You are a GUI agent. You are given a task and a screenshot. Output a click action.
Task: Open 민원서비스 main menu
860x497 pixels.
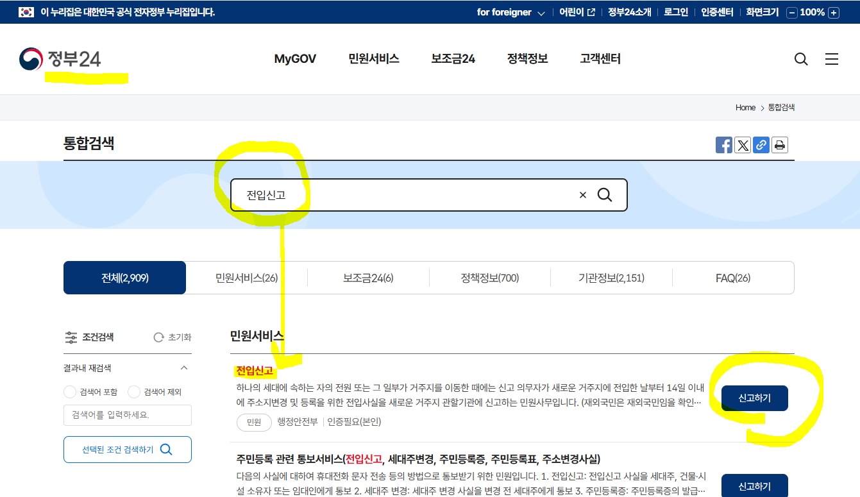point(374,59)
